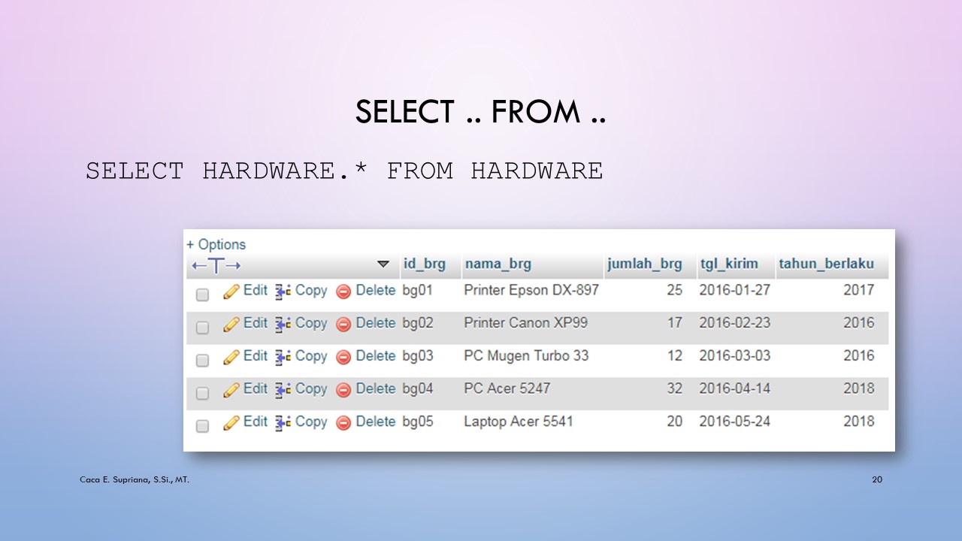Click the Copy icon in bg03 row
This screenshot has width=962, height=541.
[x=283, y=358]
